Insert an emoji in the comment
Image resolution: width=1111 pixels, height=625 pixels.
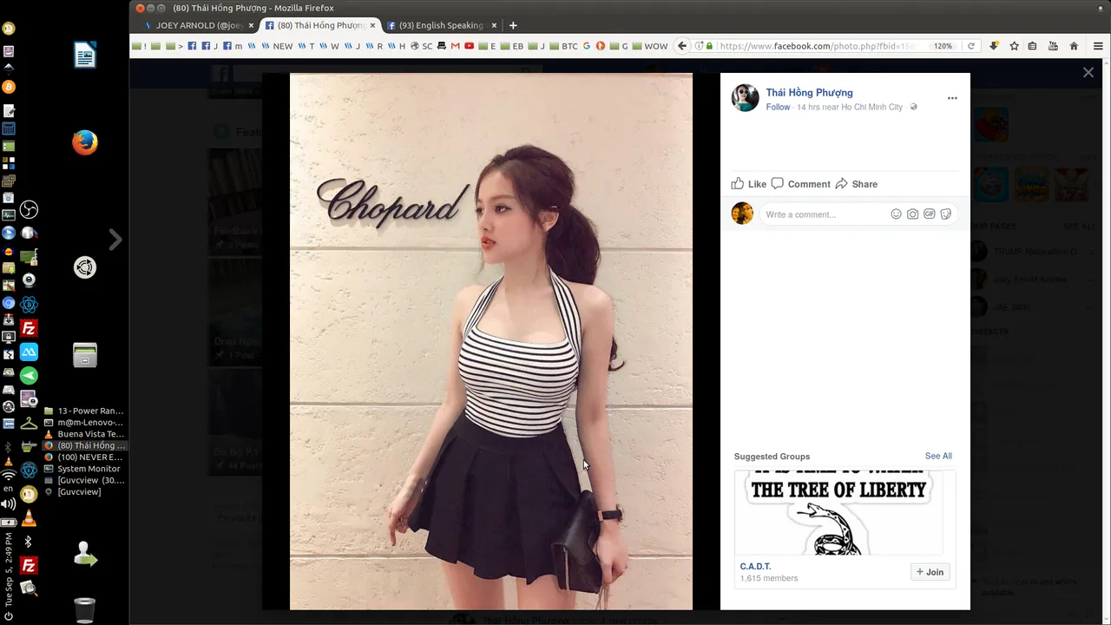[x=896, y=214]
